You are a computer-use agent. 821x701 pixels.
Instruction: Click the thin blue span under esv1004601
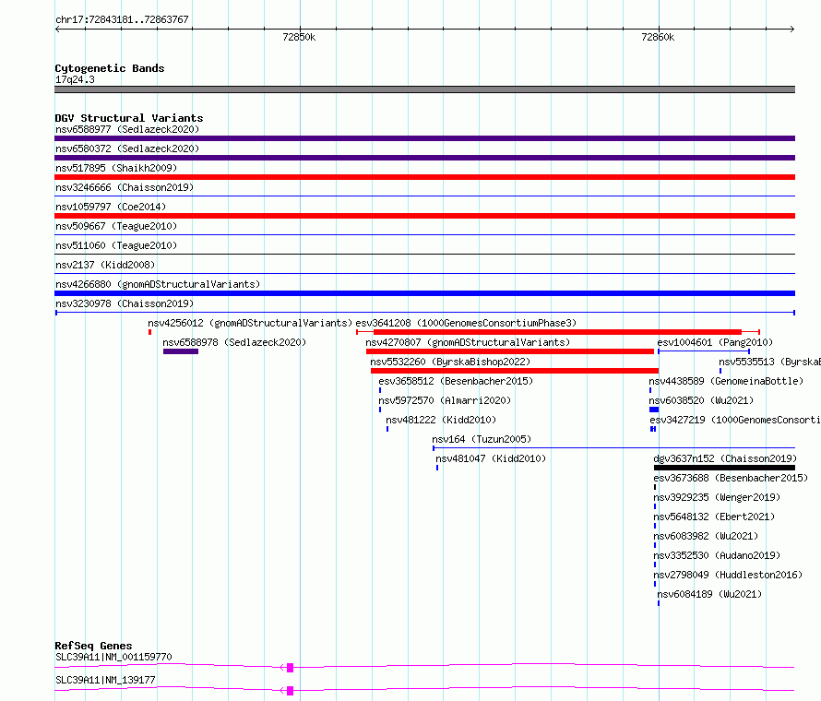[x=704, y=351]
